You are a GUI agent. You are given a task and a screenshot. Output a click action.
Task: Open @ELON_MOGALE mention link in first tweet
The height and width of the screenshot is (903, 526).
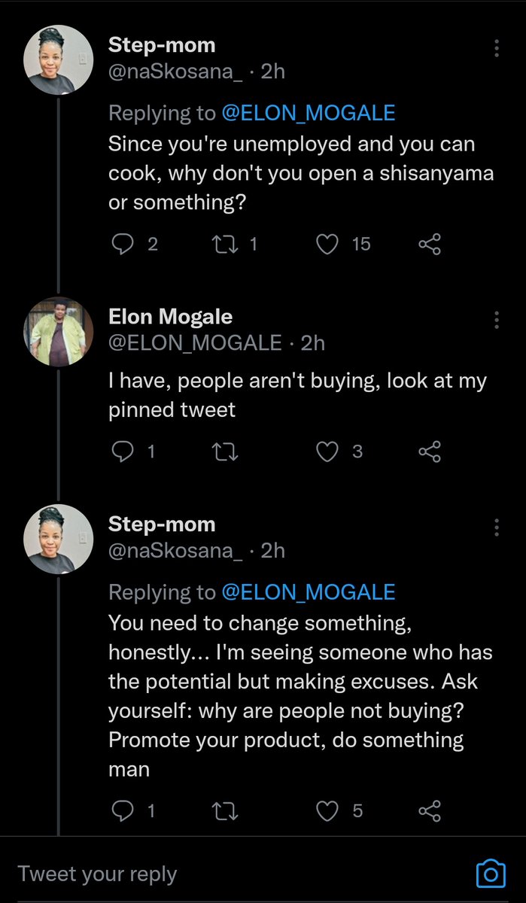tap(308, 113)
